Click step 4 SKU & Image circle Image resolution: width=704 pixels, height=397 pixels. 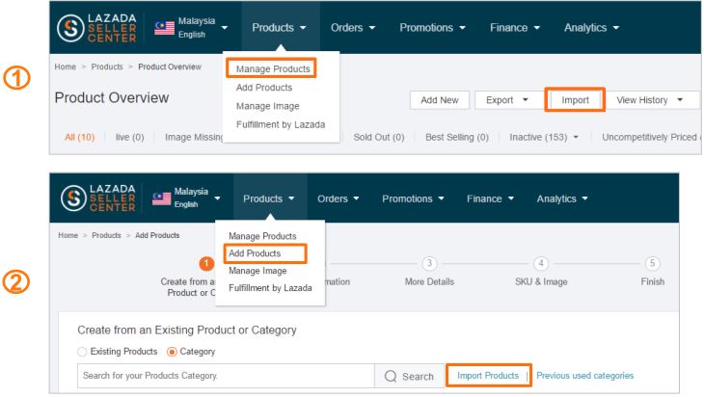click(x=541, y=263)
